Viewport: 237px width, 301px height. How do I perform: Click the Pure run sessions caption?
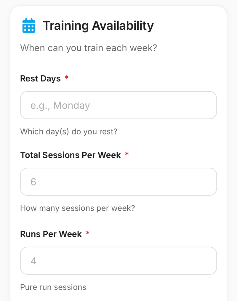pos(53,287)
